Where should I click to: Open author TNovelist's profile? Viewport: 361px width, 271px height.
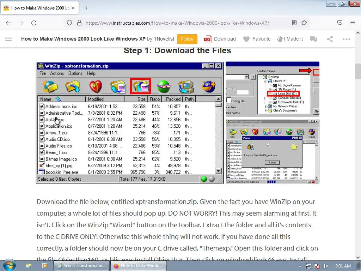[164, 39]
